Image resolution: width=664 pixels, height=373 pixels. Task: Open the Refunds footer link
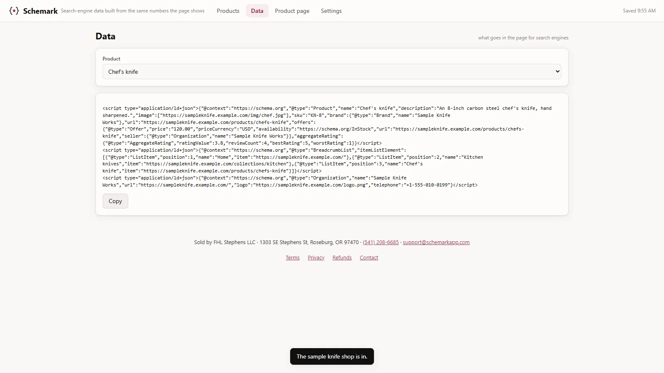pyautogui.click(x=342, y=258)
